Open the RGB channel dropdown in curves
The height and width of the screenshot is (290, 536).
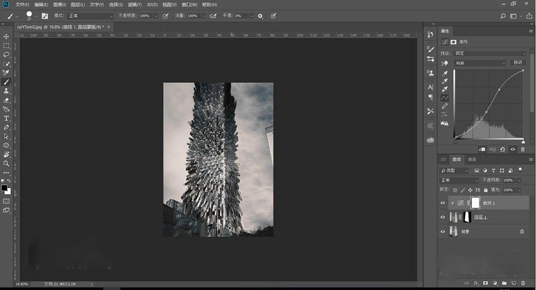tap(480, 63)
